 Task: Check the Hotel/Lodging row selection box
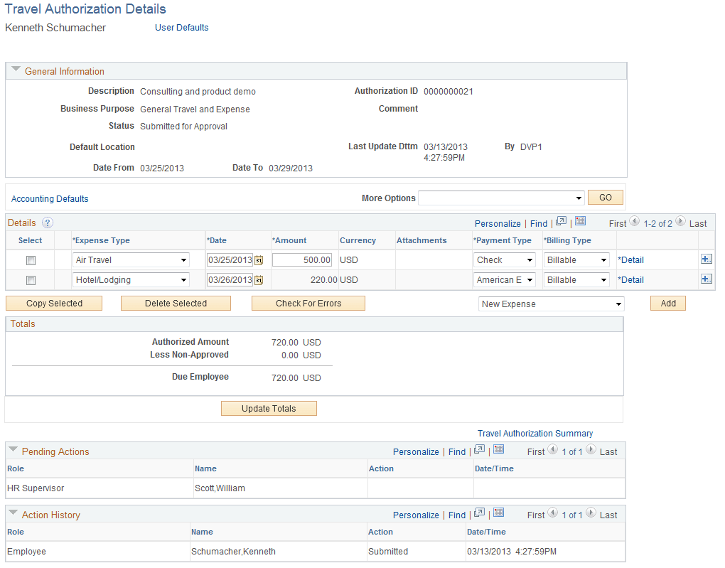31,279
